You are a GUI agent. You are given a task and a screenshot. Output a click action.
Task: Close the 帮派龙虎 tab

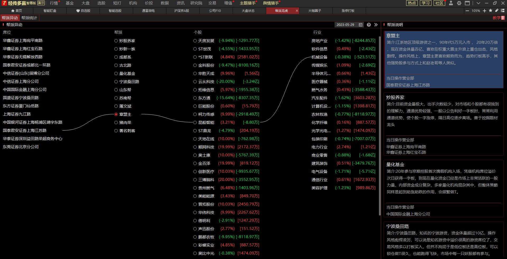297,11
